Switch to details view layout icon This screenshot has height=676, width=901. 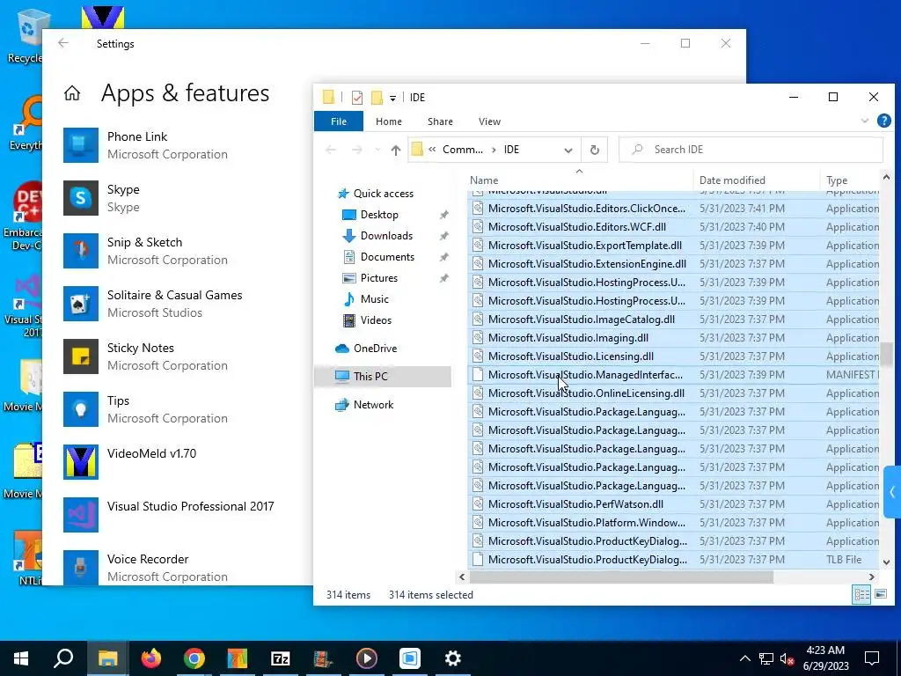pos(861,594)
